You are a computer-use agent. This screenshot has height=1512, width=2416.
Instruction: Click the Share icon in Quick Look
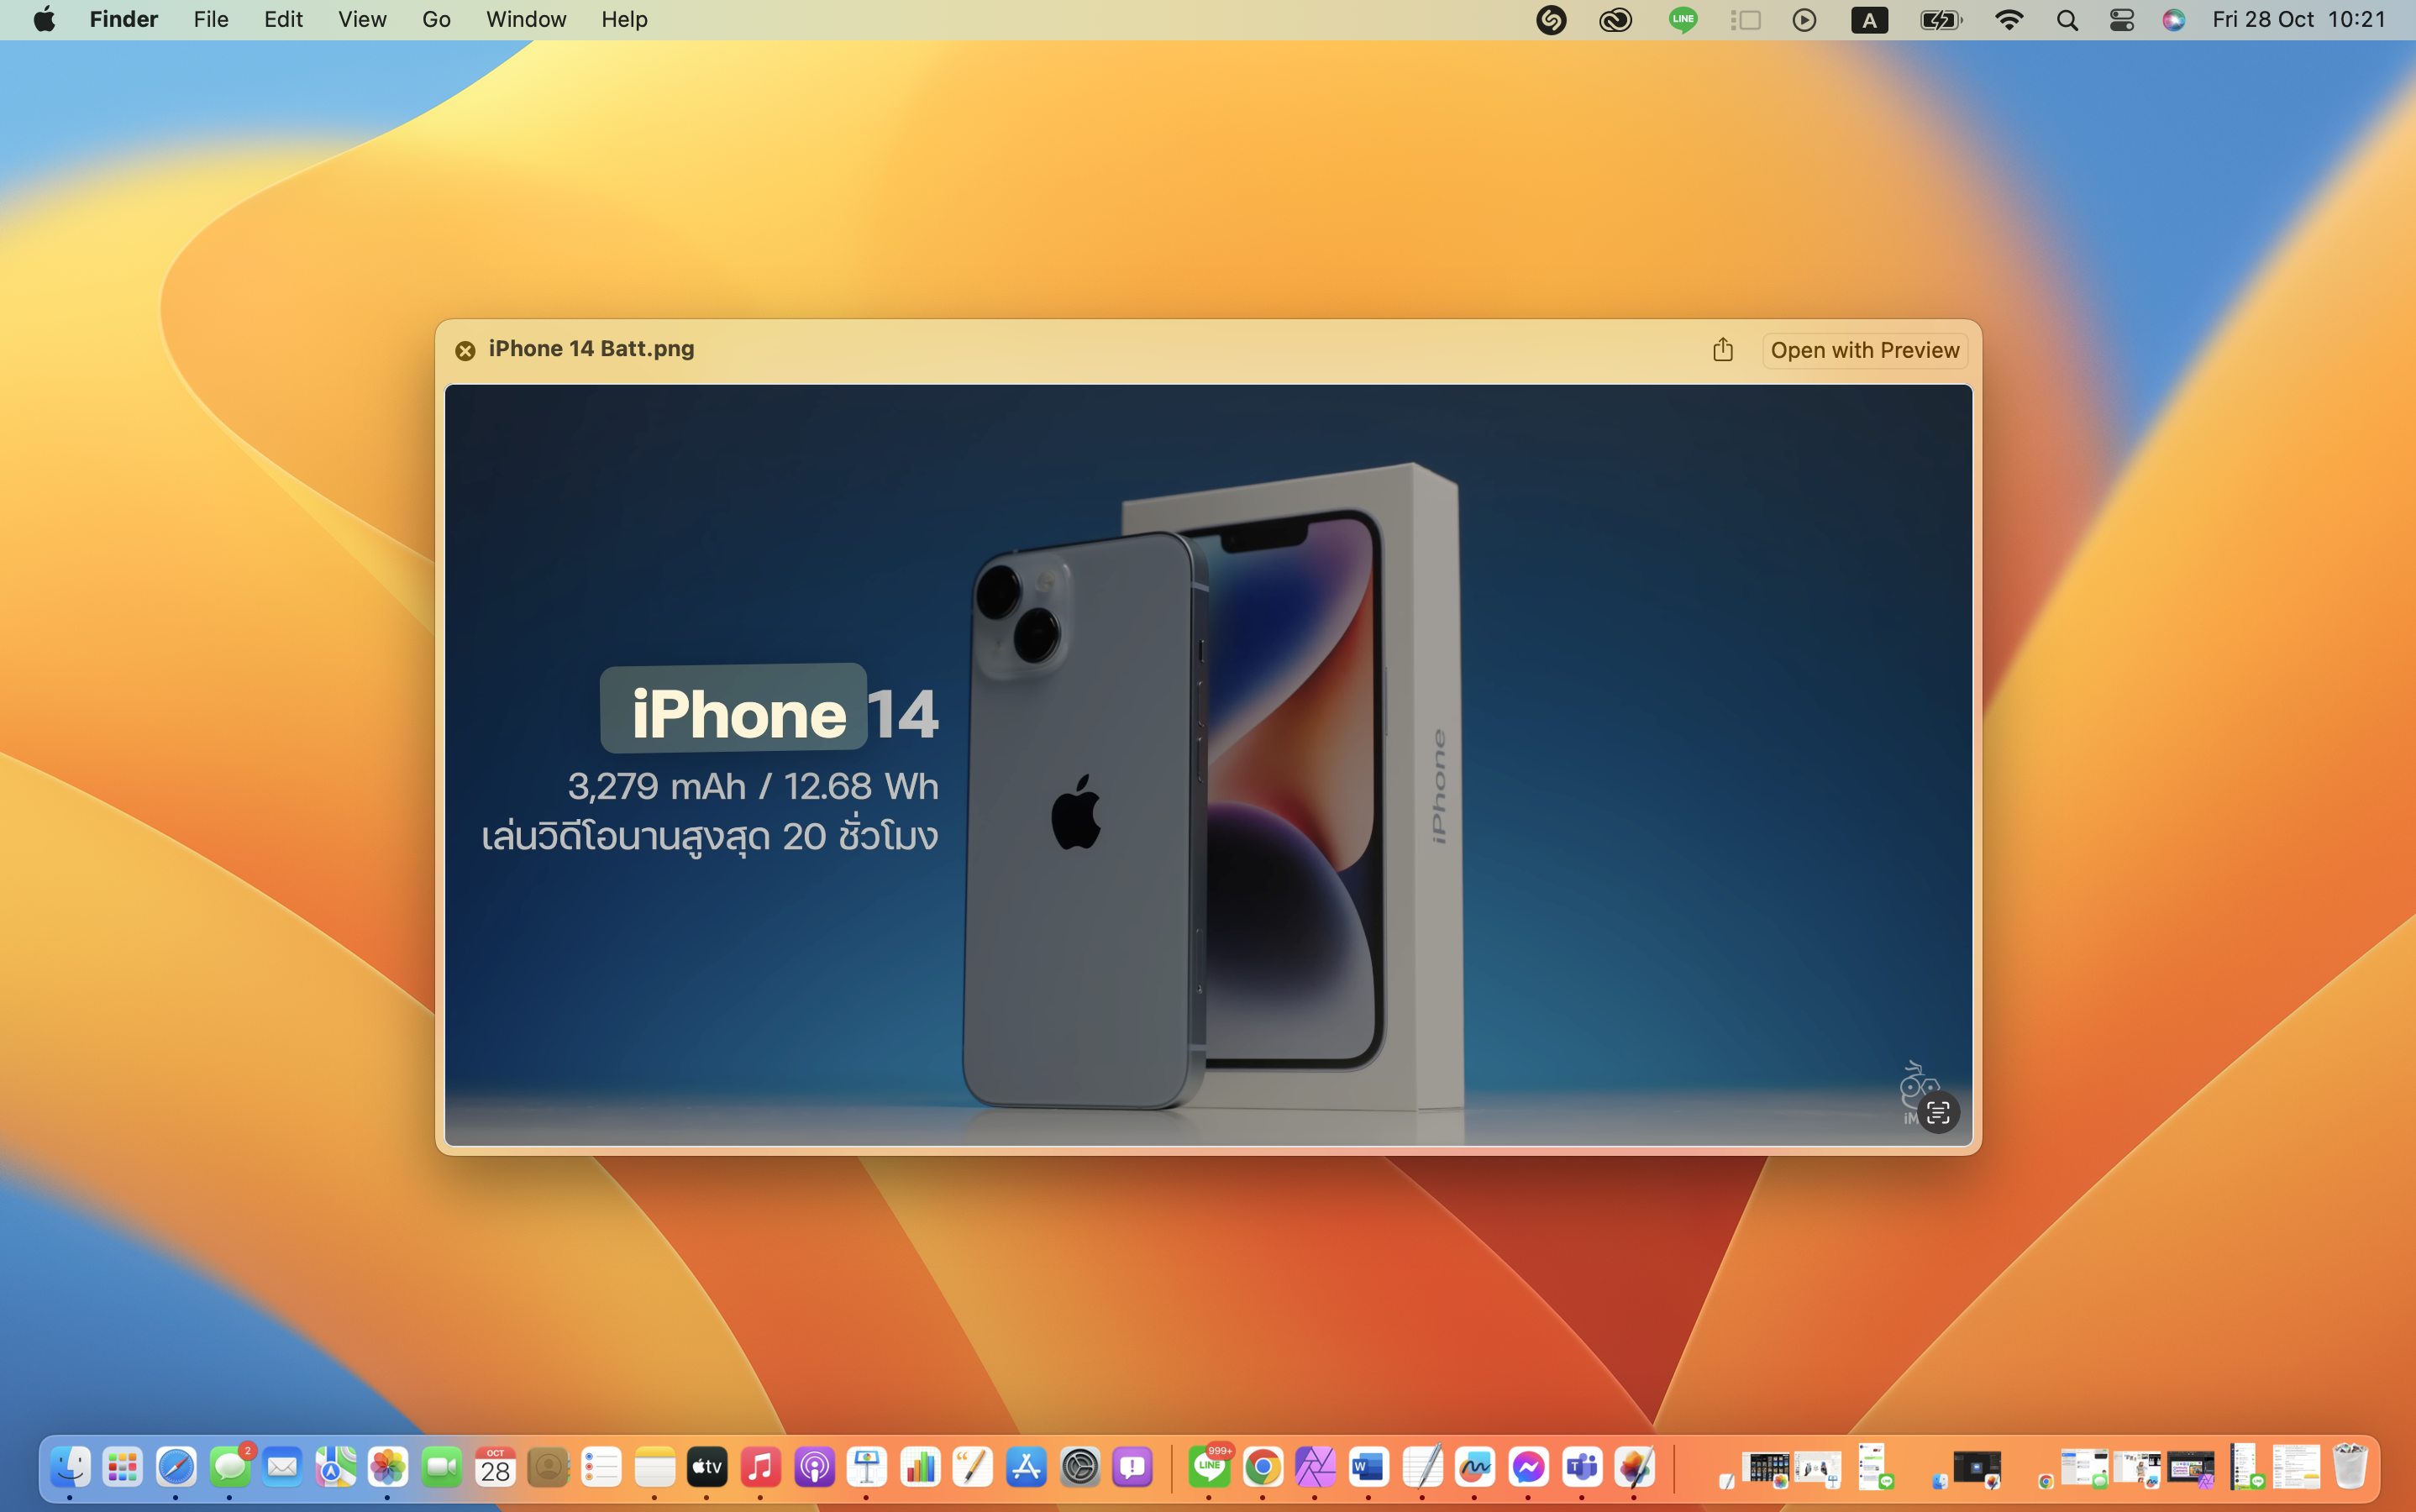(1722, 349)
